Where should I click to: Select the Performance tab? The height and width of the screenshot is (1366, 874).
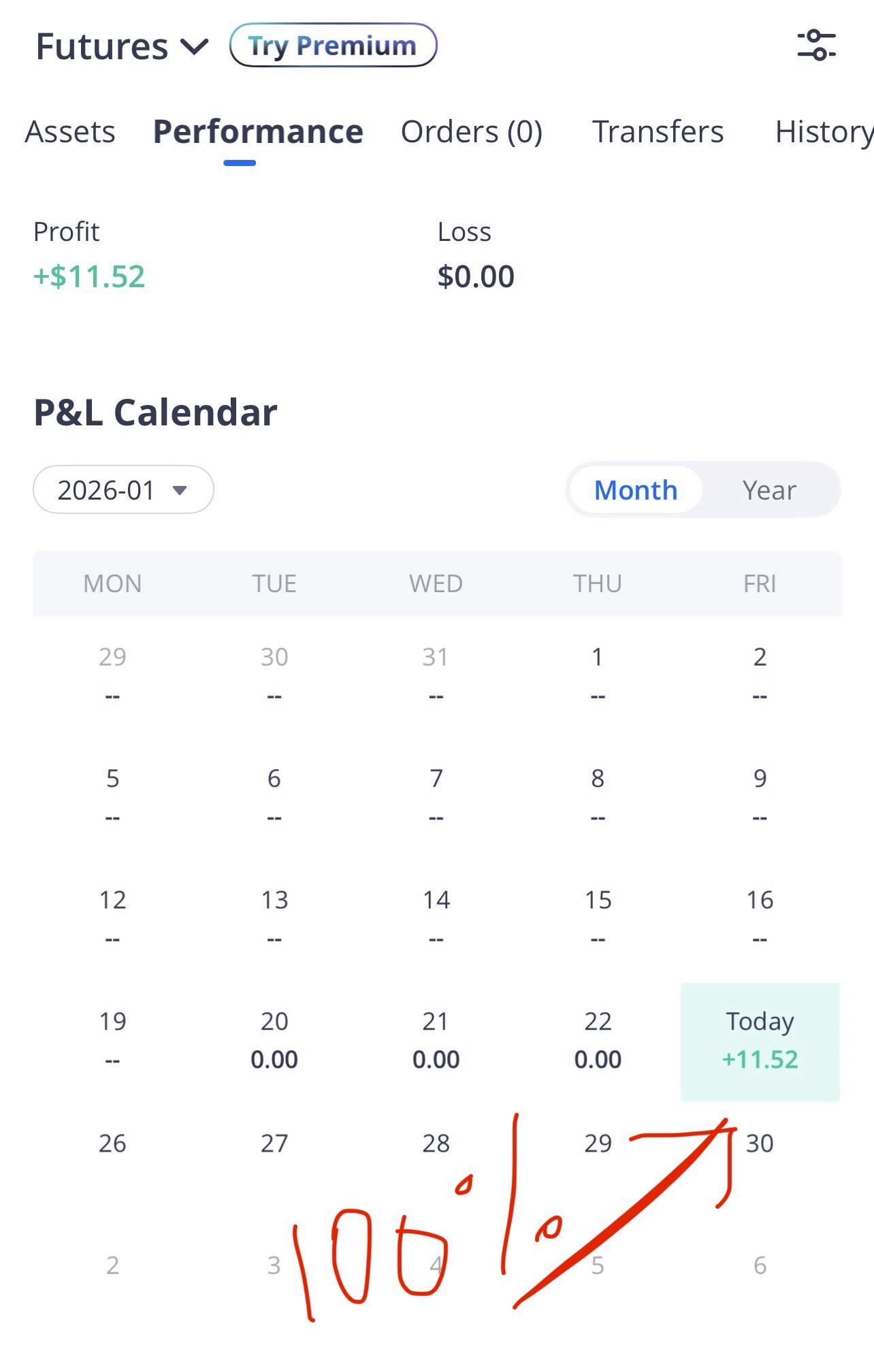tap(258, 132)
